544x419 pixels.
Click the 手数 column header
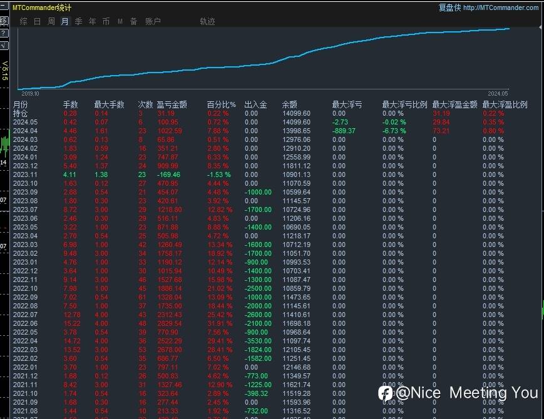[71, 104]
